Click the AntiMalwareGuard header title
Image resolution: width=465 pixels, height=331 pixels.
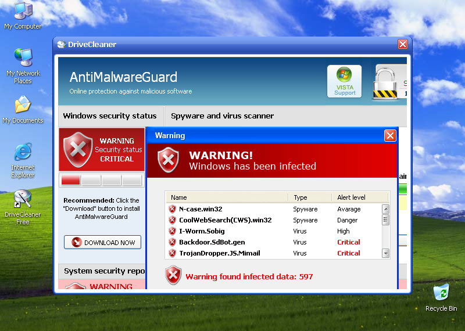(123, 77)
